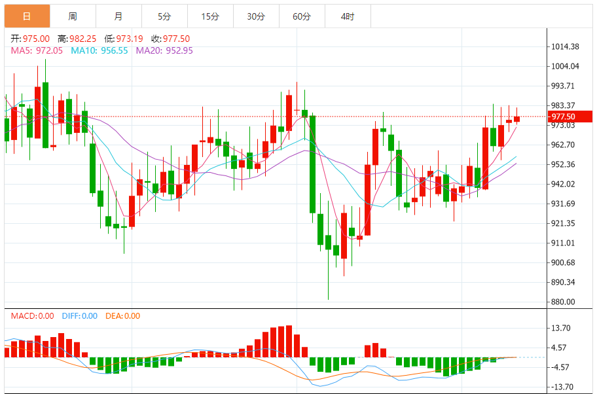Click the 952.36 price axis label
Image resolution: width=597 pixels, height=394 pixels.
pos(563,164)
